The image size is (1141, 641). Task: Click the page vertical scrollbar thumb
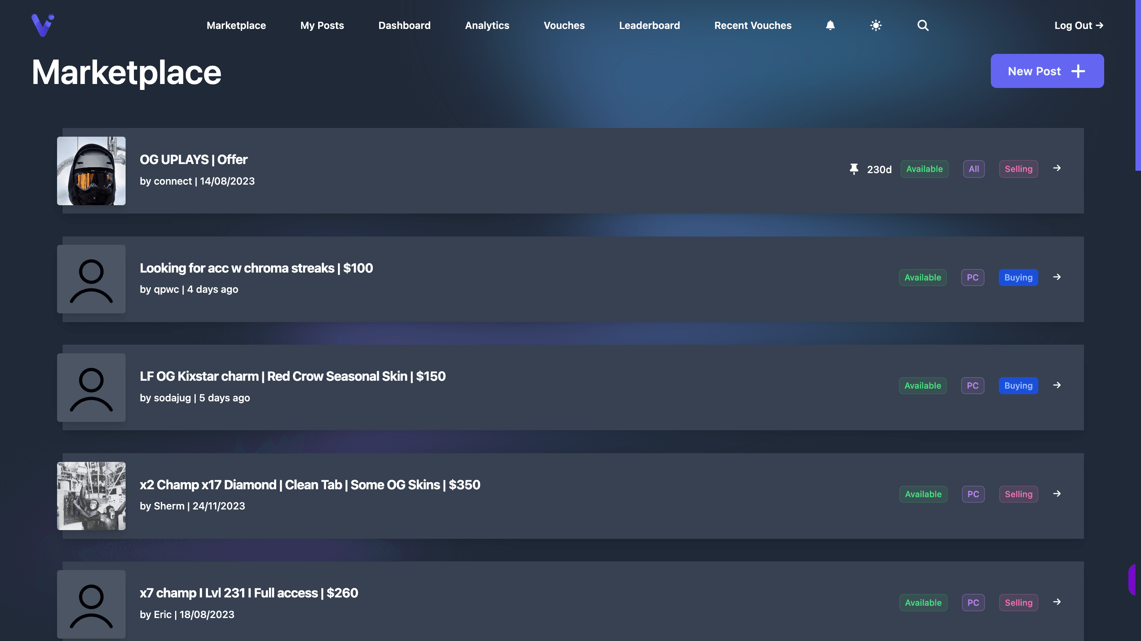[x=1138, y=85]
